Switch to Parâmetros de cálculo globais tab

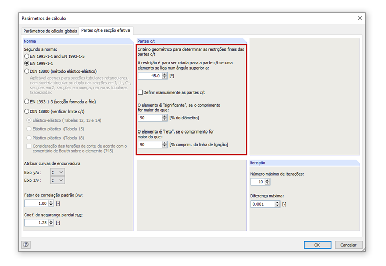[50, 31]
